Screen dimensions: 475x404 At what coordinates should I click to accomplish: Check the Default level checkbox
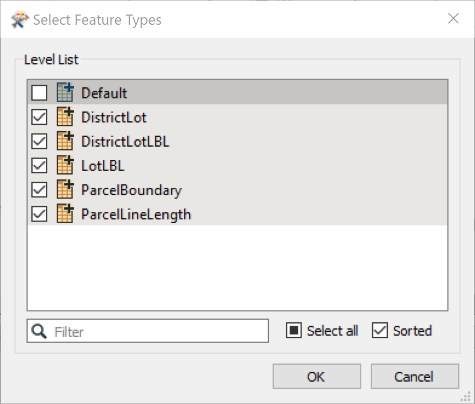(39, 93)
